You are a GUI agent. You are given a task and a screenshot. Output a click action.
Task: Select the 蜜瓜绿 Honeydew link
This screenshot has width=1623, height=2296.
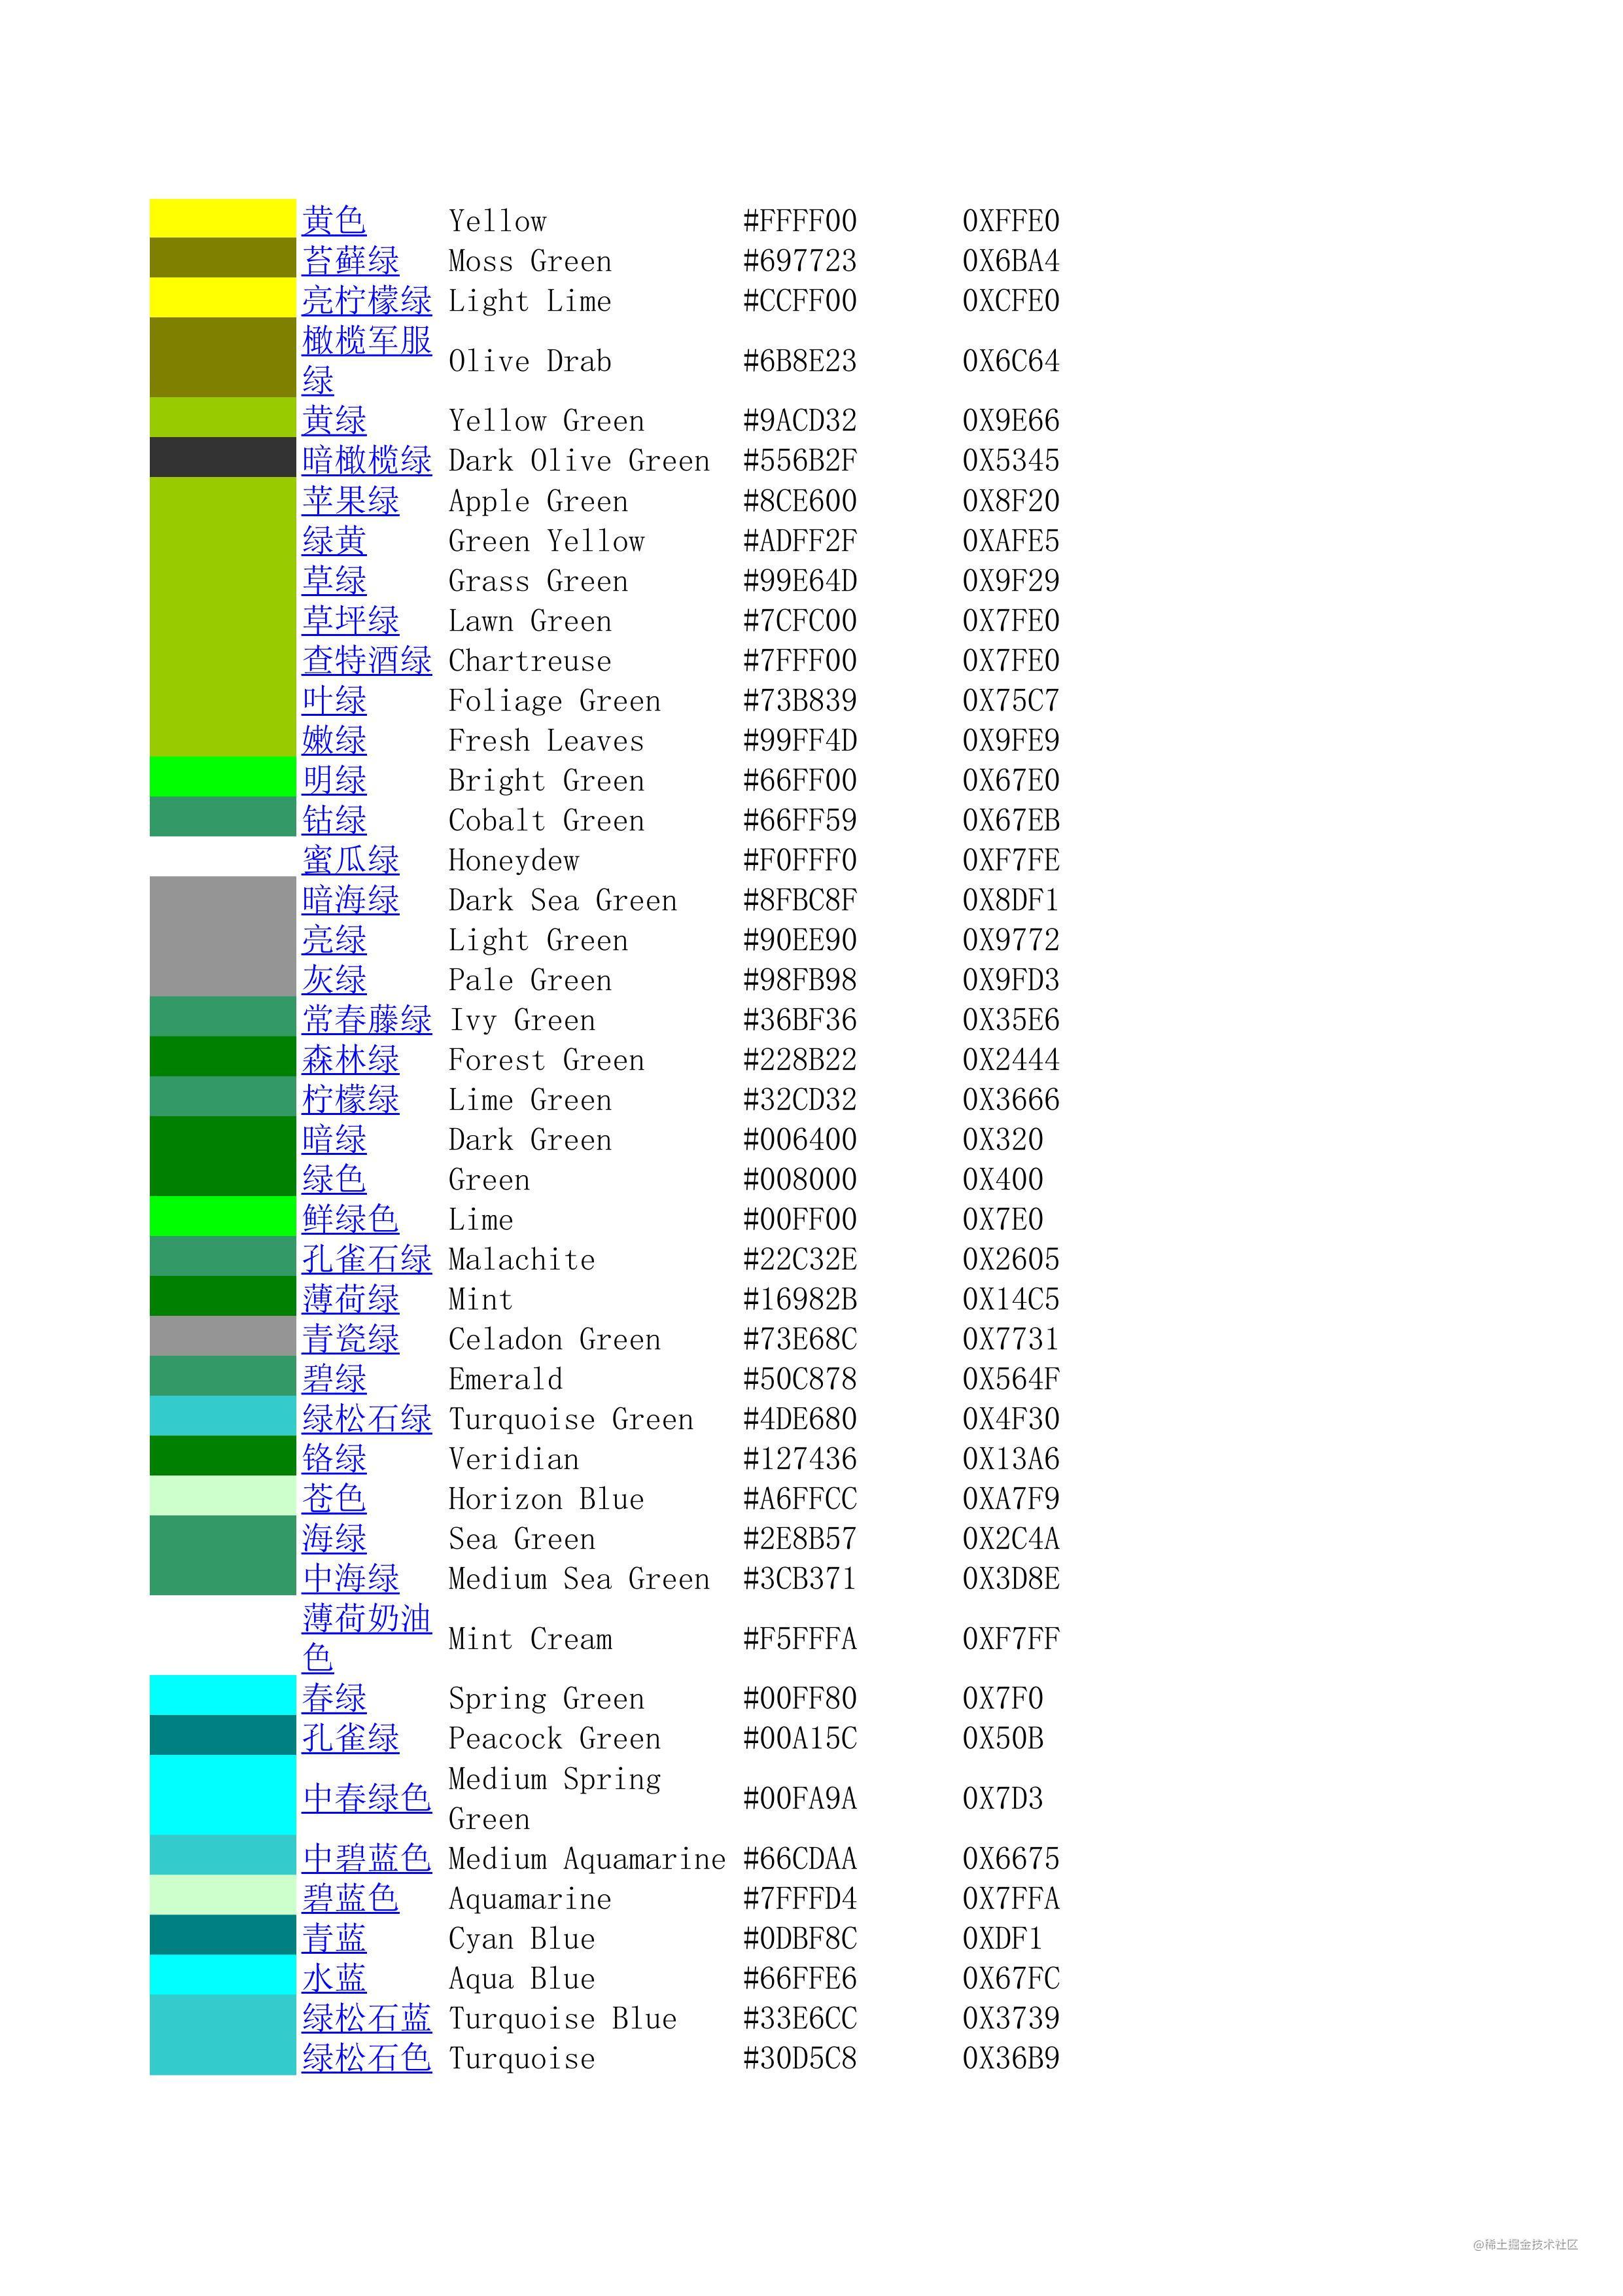[x=351, y=860]
